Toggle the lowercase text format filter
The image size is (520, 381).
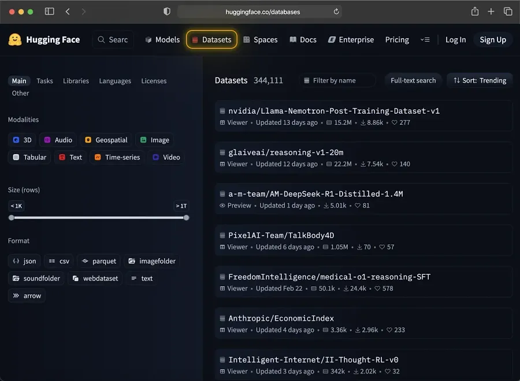pyautogui.click(x=142, y=278)
